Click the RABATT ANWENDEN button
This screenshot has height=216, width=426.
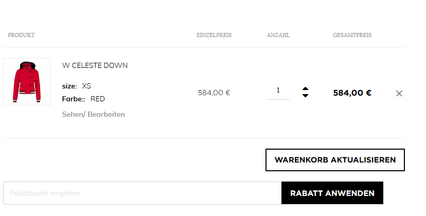332,193
